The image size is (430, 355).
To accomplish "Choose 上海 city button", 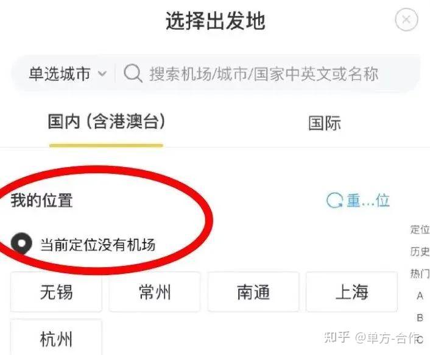I will click(x=351, y=292).
